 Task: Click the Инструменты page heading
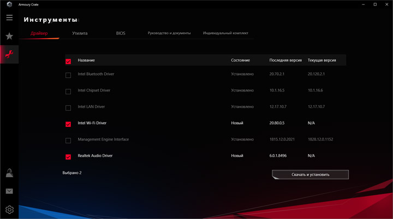(x=50, y=20)
